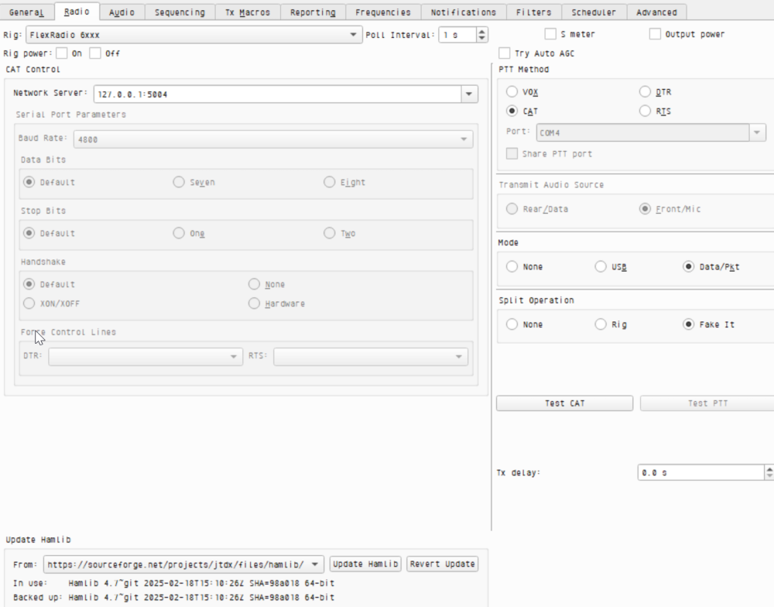Select Stop Bits Default radio button
Image resolution: width=774 pixels, height=607 pixels.
click(29, 232)
